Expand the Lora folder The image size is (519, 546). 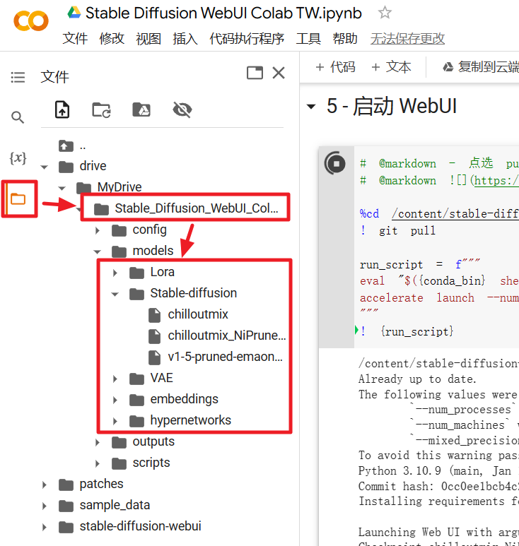115,272
